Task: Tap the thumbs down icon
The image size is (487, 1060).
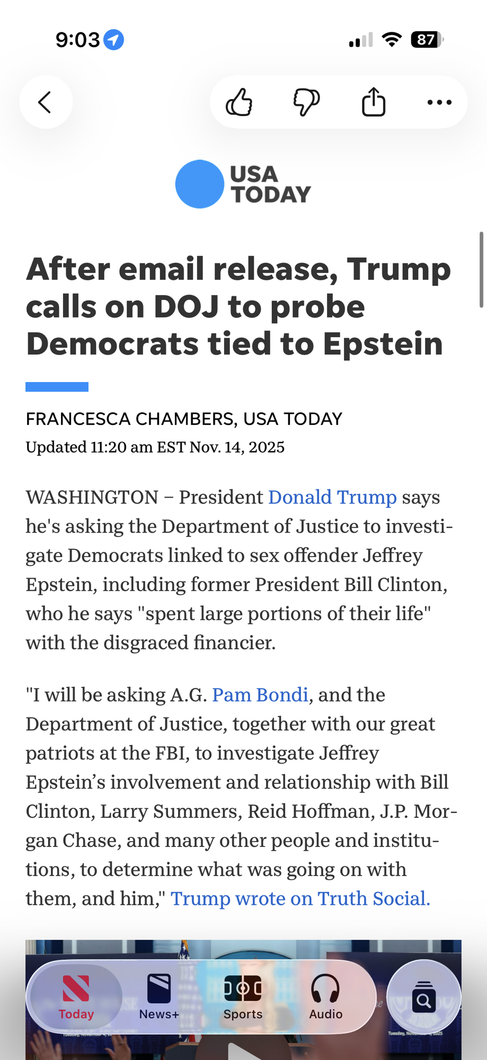Action: click(x=306, y=102)
